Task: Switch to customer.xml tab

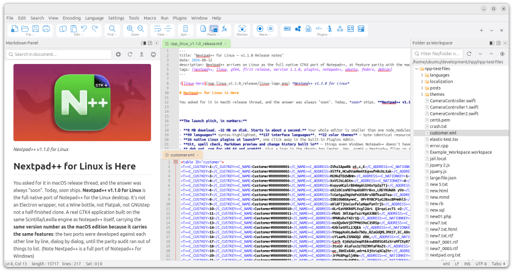Action: pos(182,155)
